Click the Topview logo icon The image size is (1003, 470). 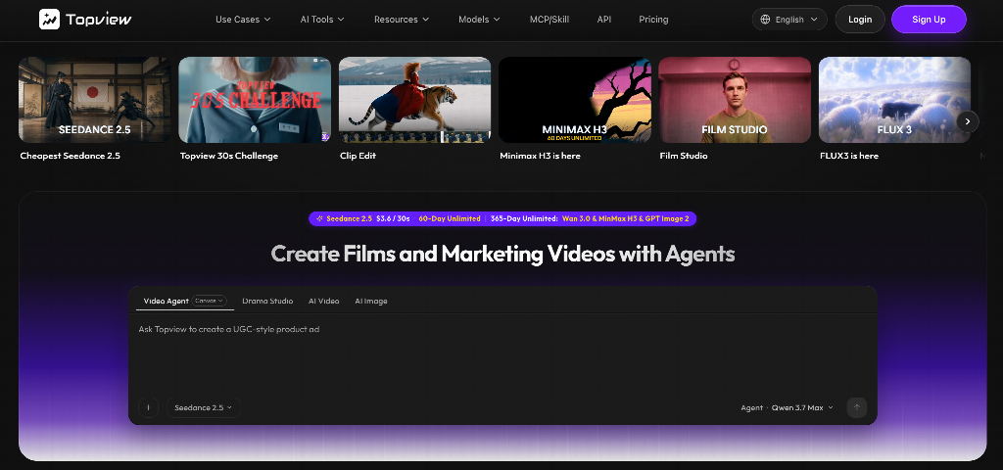point(49,20)
